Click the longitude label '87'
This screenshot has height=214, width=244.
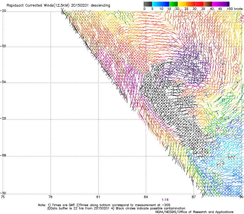click(x=194, y=197)
